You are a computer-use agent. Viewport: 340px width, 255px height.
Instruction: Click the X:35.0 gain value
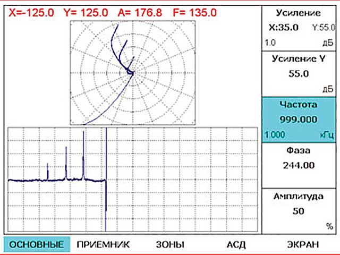[x=284, y=27]
